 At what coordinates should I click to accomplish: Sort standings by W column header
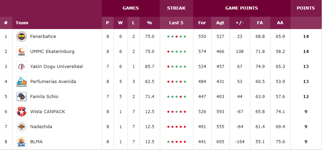[x=120, y=23]
